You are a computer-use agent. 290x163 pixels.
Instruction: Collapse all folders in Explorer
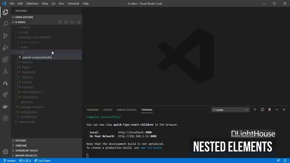click(x=79, y=22)
